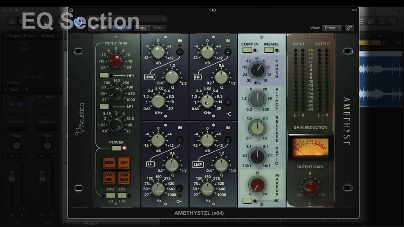Click the LF band Q knob
Image resolution: width=404 pixels, height=227 pixels.
tap(172, 165)
